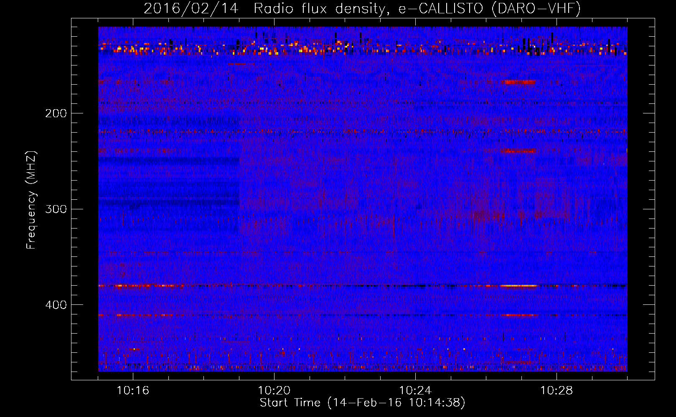Click the 10:24 time tick label

(x=415, y=391)
